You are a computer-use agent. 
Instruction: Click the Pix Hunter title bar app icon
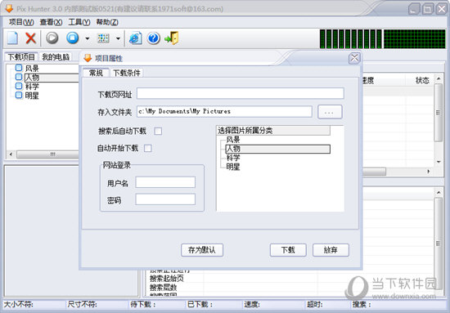pos(10,8)
